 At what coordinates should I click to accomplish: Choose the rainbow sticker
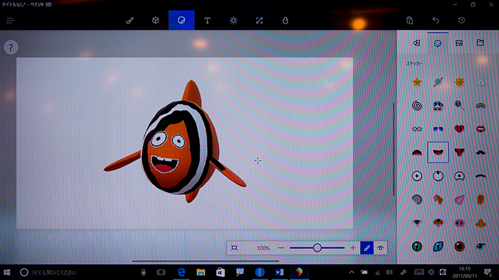[x=480, y=105]
